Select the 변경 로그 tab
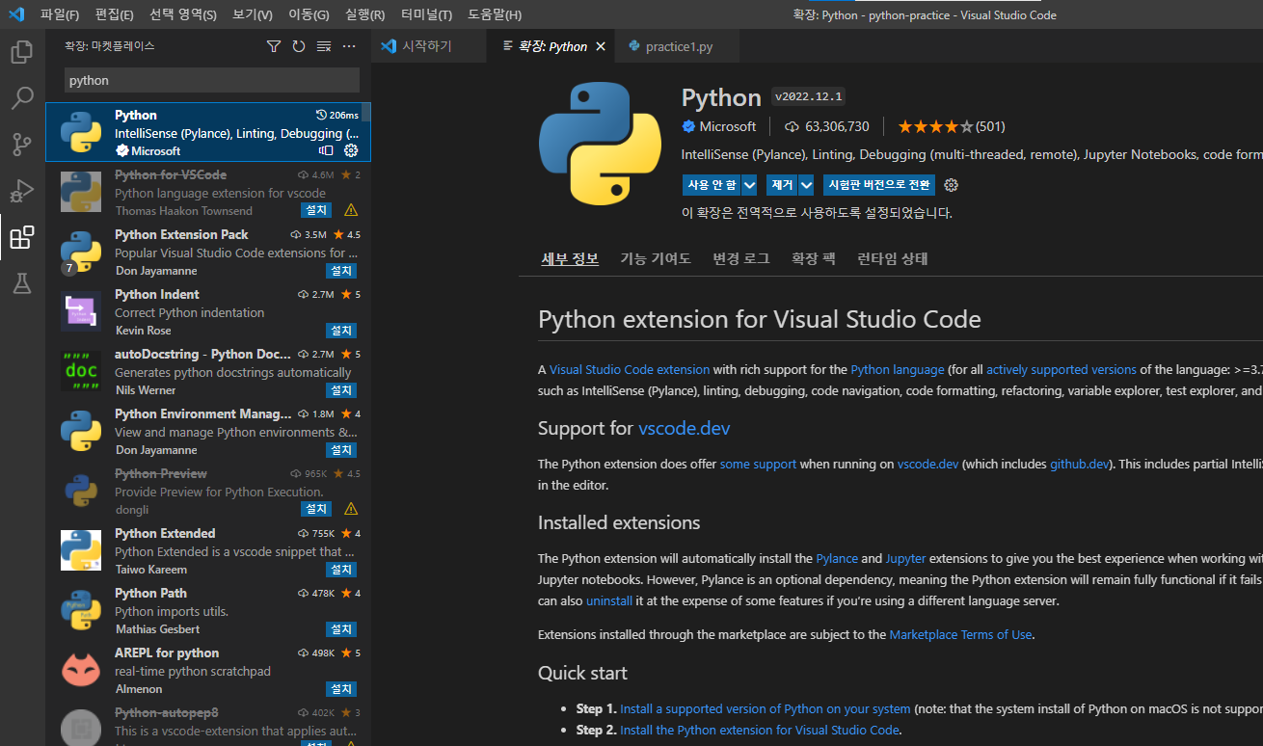Image resolution: width=1263 pixels, height=746 pixels. pos(741,258)
